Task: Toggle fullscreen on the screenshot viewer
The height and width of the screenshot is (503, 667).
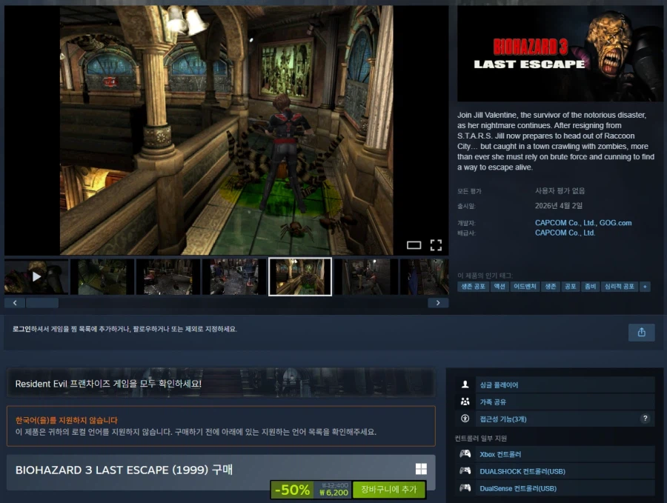Action: [436, 245]
